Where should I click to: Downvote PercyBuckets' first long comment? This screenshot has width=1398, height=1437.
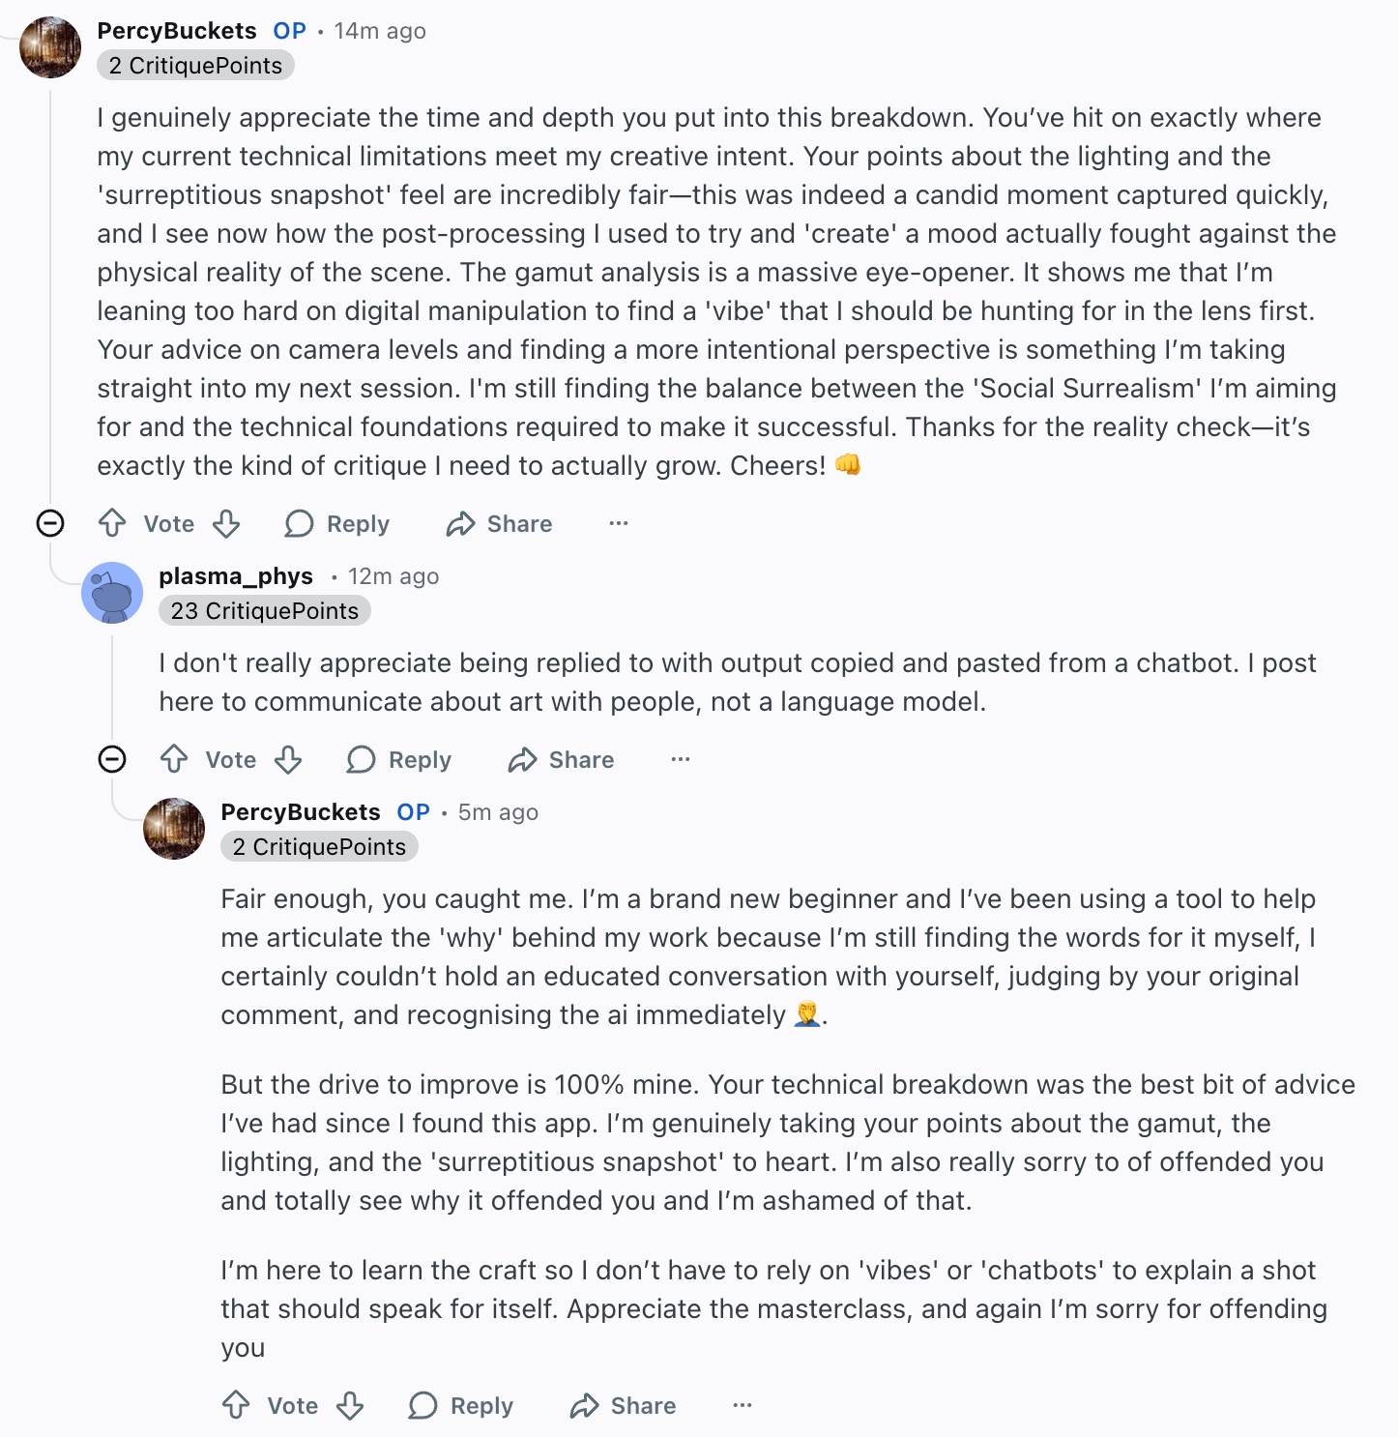226,523
